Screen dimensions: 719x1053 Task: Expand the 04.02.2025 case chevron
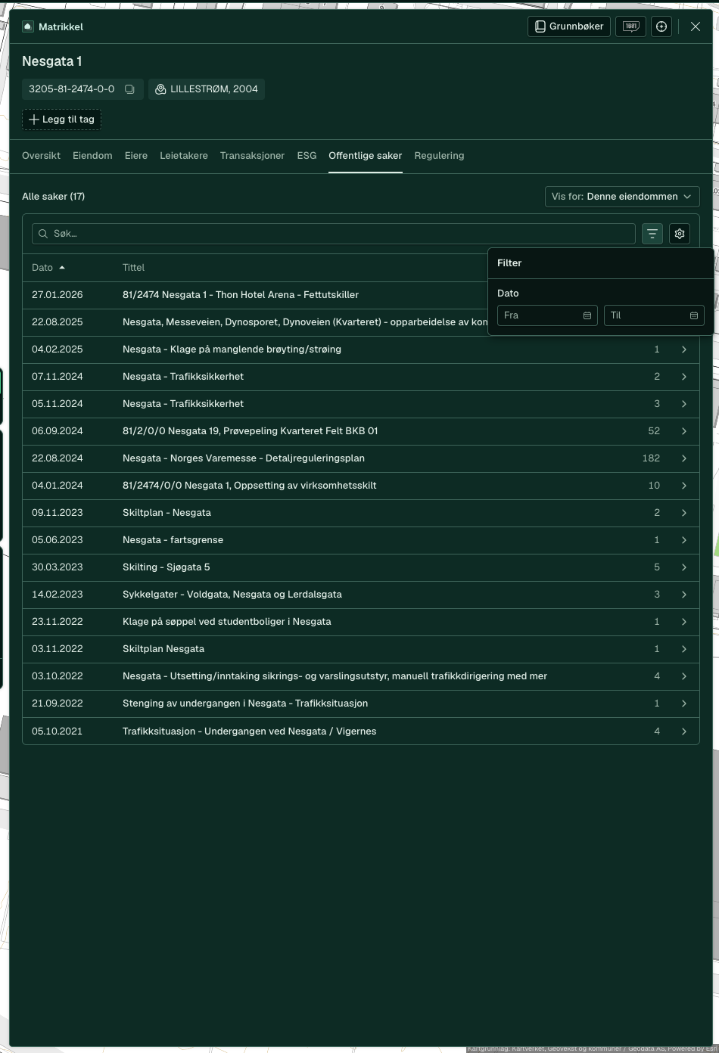coord(684,349)
